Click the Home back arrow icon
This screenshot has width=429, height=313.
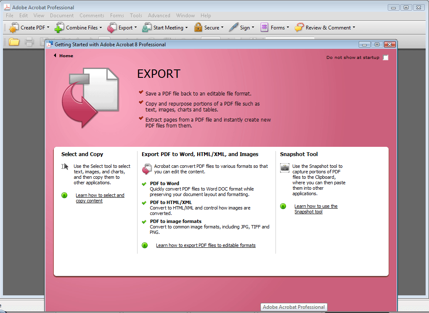point(55,56)
